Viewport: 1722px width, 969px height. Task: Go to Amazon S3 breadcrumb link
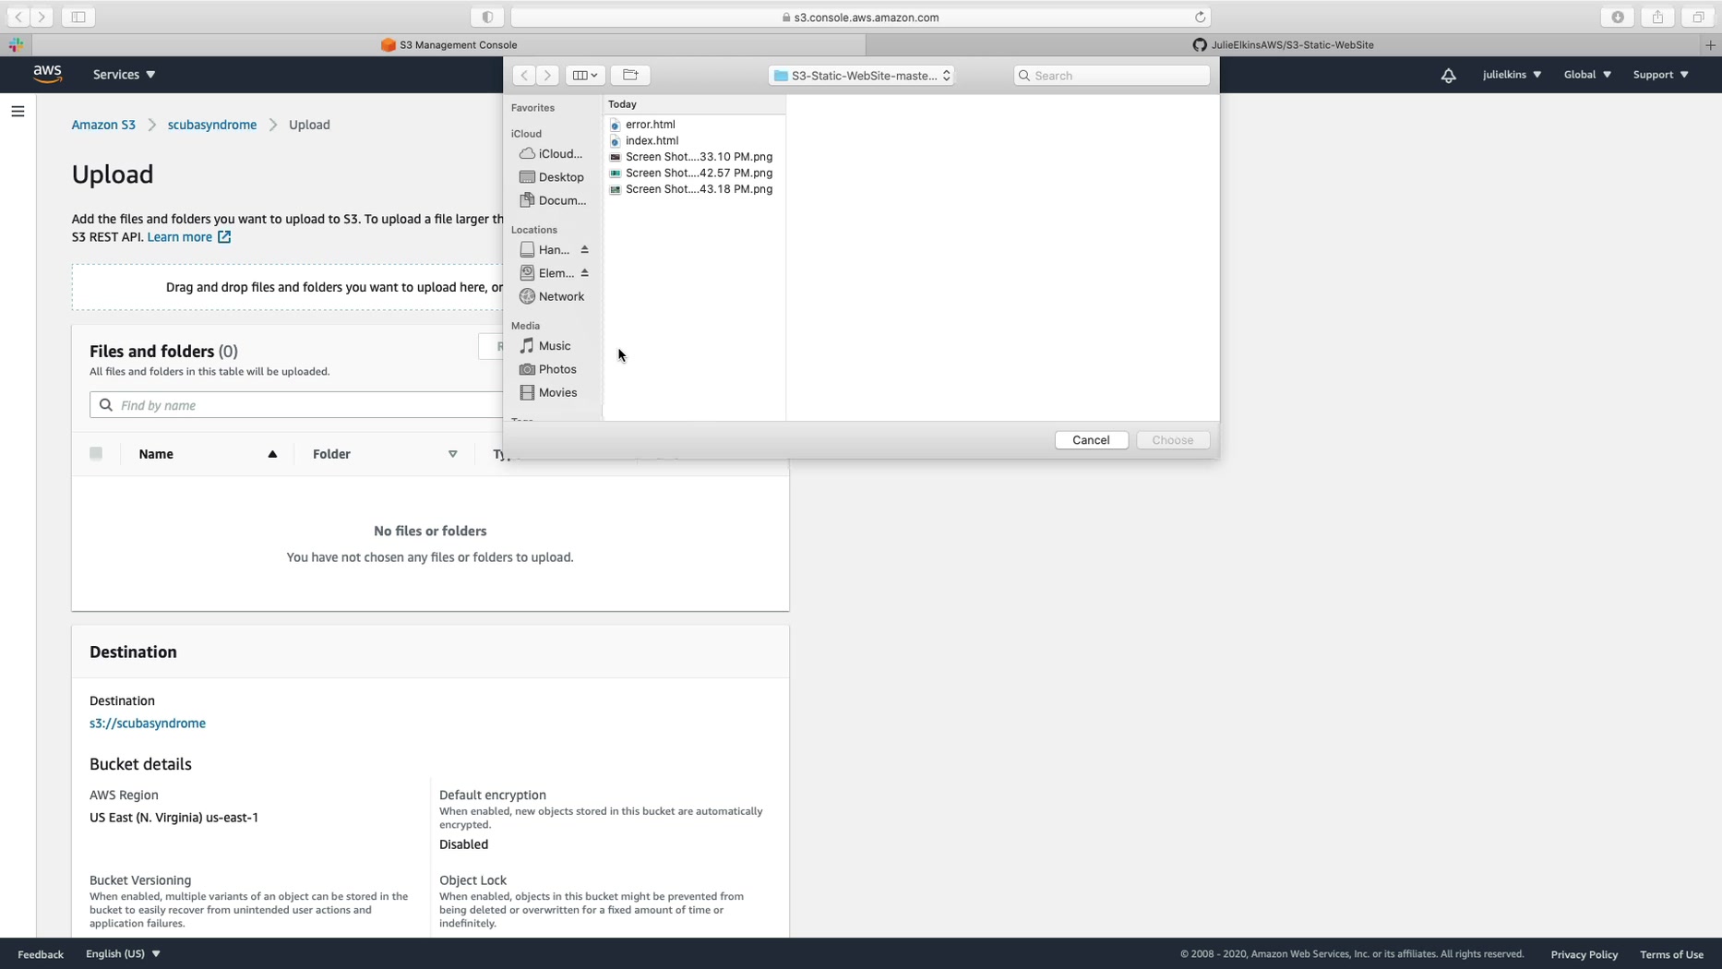103,125
